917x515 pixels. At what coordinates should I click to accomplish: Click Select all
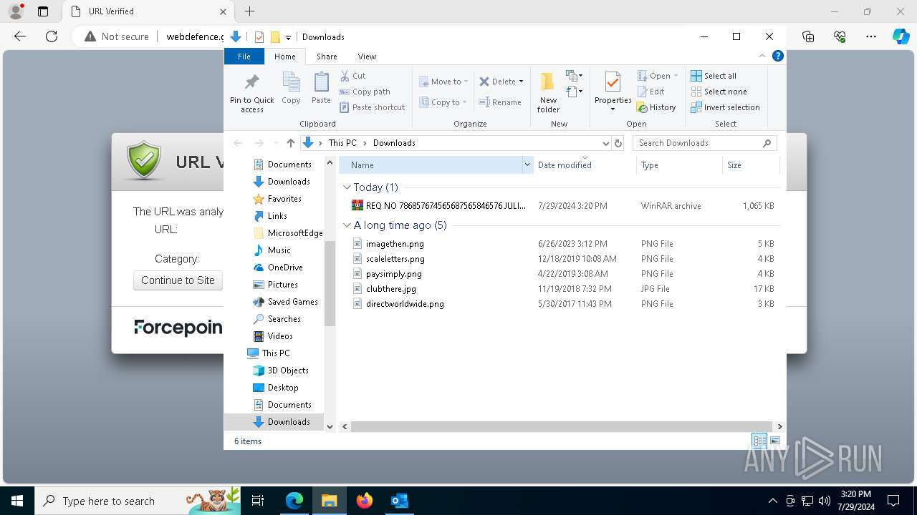(x=713, y=76)
